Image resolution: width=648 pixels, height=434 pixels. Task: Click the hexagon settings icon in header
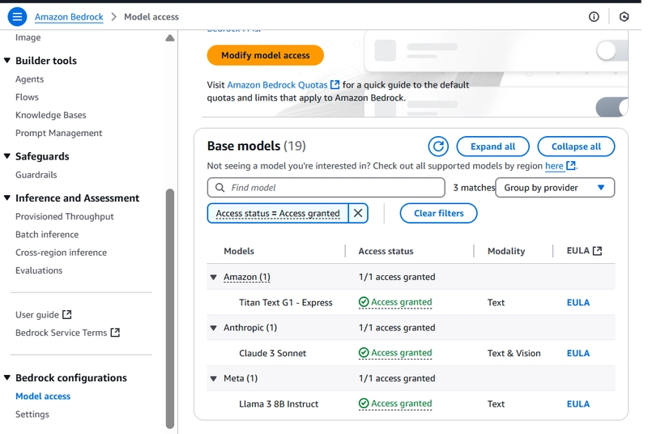pyautogui.click(x=624, y=17)
